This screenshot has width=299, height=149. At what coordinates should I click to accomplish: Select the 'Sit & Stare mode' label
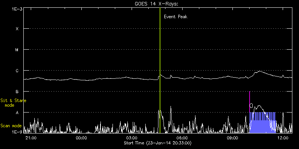(13, 102)
